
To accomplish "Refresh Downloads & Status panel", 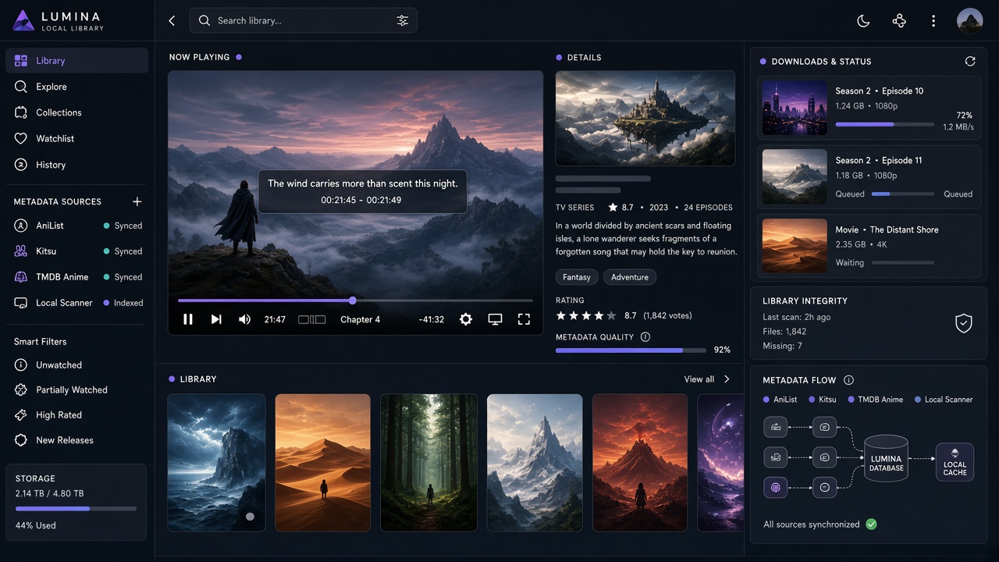I will point(970,61).
